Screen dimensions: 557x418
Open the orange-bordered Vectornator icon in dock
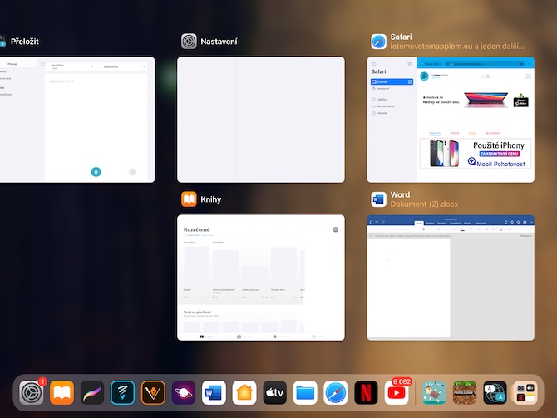153,393
